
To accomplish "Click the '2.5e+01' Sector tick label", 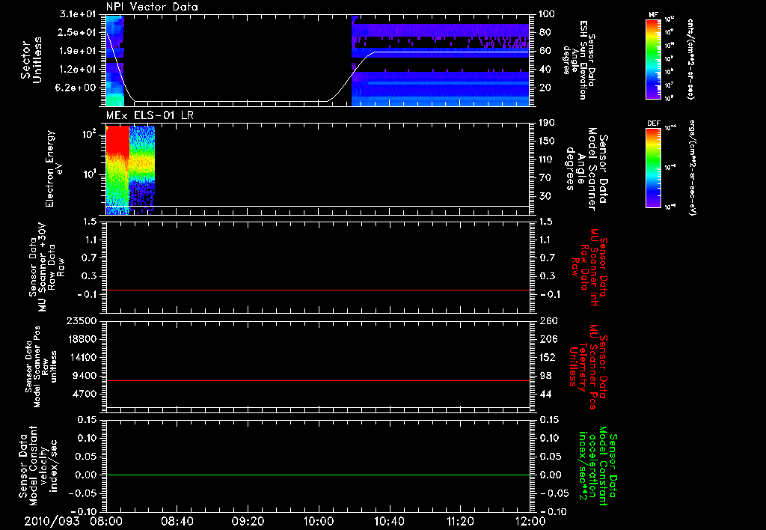I will tap(77, 32).
